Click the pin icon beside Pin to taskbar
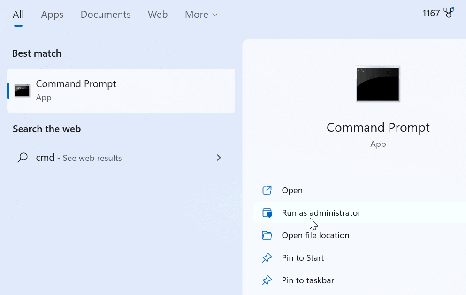This screenshot has height=295, width=466. pyautogui.click(x=267, y=280)
